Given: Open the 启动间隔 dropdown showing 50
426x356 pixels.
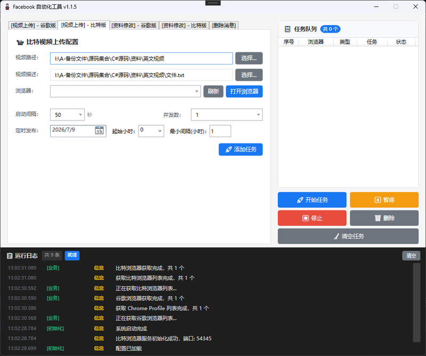Looking at the screenshot, I should [67, 115].
